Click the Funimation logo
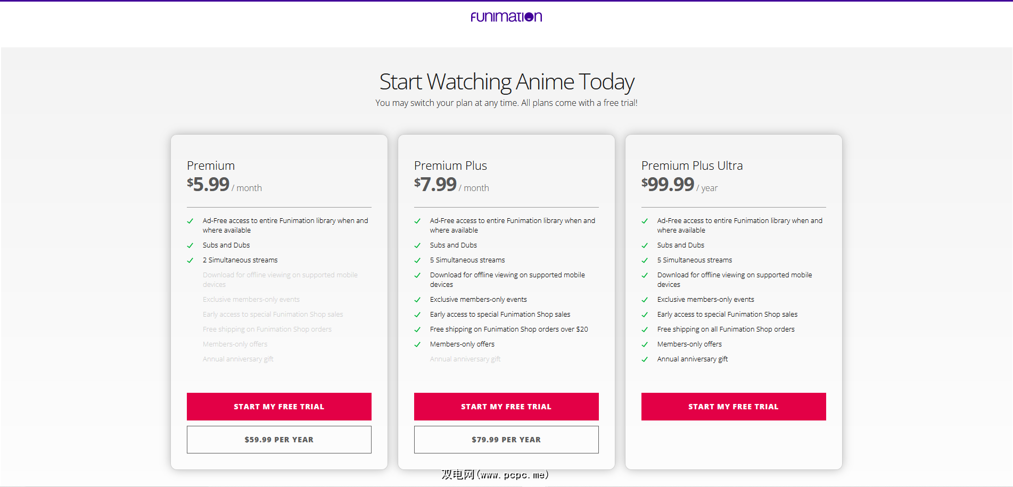This screenshot has height=487, width=1013. coord(506,17)
